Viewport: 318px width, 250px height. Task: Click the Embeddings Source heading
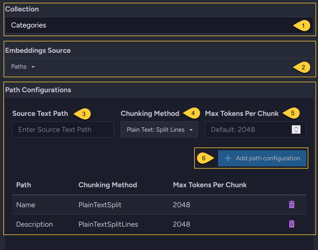(x=38, y=50)
